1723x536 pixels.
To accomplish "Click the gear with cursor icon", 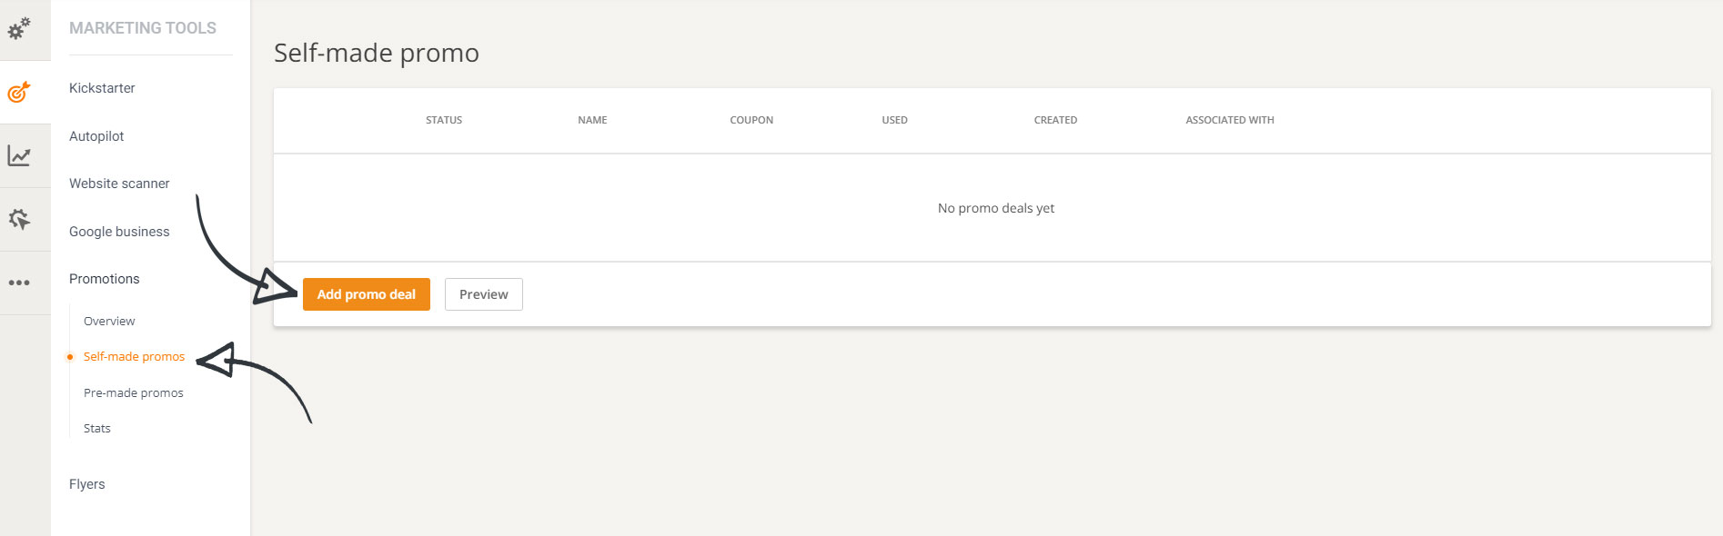I will coord(19,220).
